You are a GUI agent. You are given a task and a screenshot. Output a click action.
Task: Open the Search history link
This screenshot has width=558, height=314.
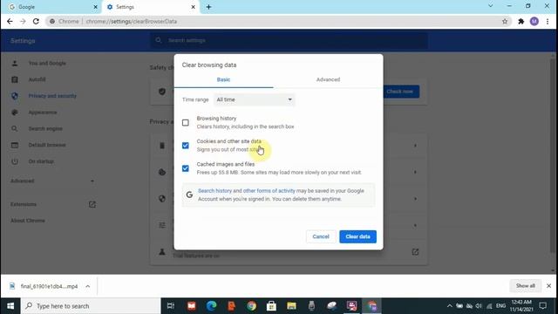coord(214,191)
